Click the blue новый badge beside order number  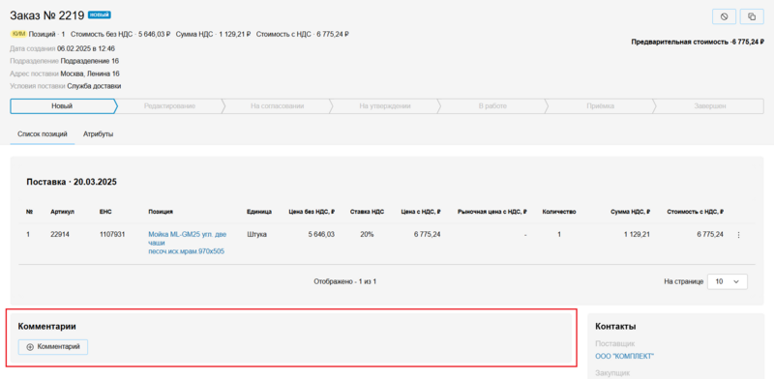(x=100, y=15)
